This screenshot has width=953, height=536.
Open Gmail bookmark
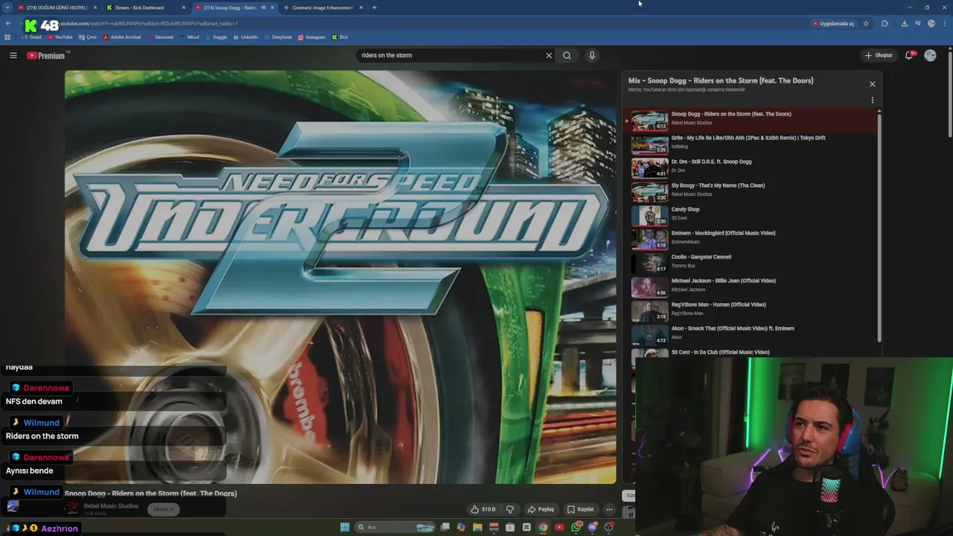tap(31, 37)
